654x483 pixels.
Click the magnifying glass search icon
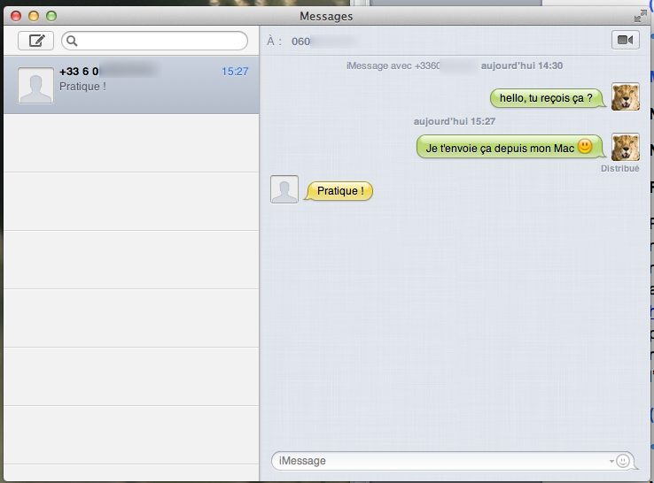coord(72,41)
